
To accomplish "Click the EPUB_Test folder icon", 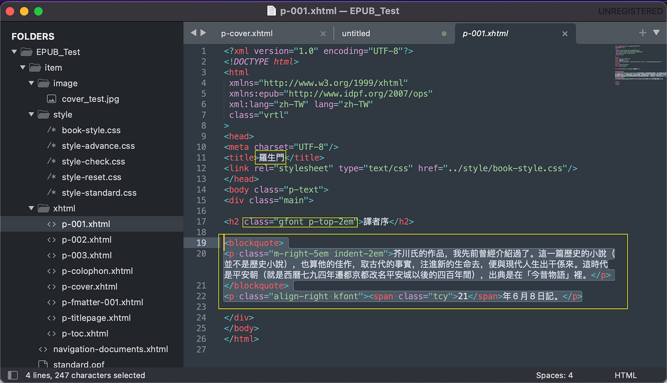I will point(27,52).
